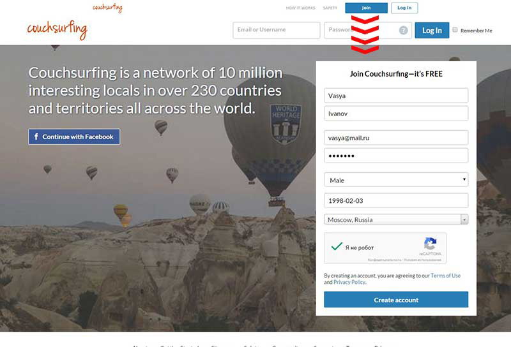Click the Join button in top bar
The width and height of the screenshot is (511, 347).
[x=366, y=8]
